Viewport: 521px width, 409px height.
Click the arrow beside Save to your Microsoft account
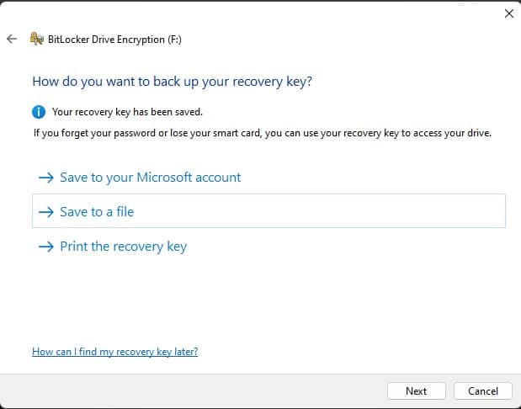[x=45, y=178]
